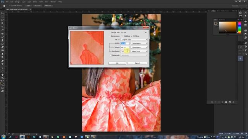Viewport: 248px width, 139px height.
Task: Toggle constrain proportions link icon
Action: 109,47
